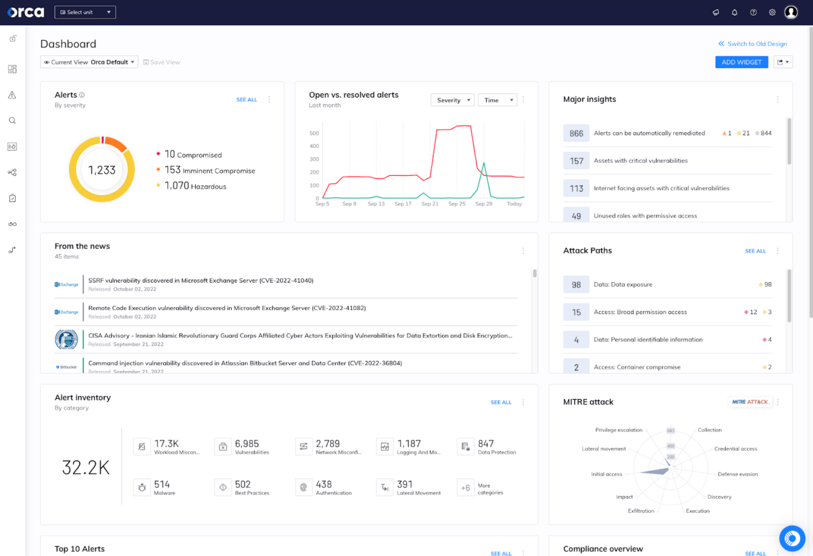Open Major insights widget options menu
This screenshot has height=556, width=813.
pos(777,100)
